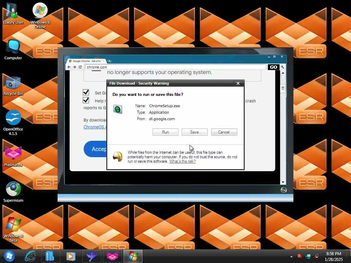Select the Computer desktop icon

pos(13,49)
